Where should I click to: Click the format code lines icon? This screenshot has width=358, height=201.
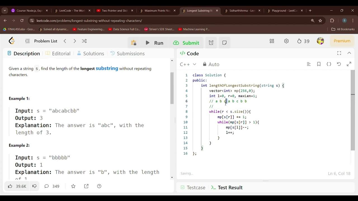(309, 64)
